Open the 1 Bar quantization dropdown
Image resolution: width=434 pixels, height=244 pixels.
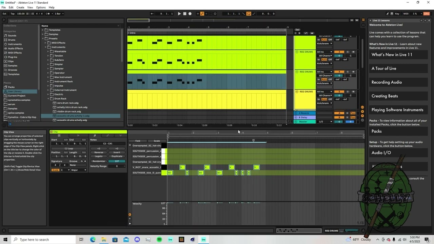[59, 14]
